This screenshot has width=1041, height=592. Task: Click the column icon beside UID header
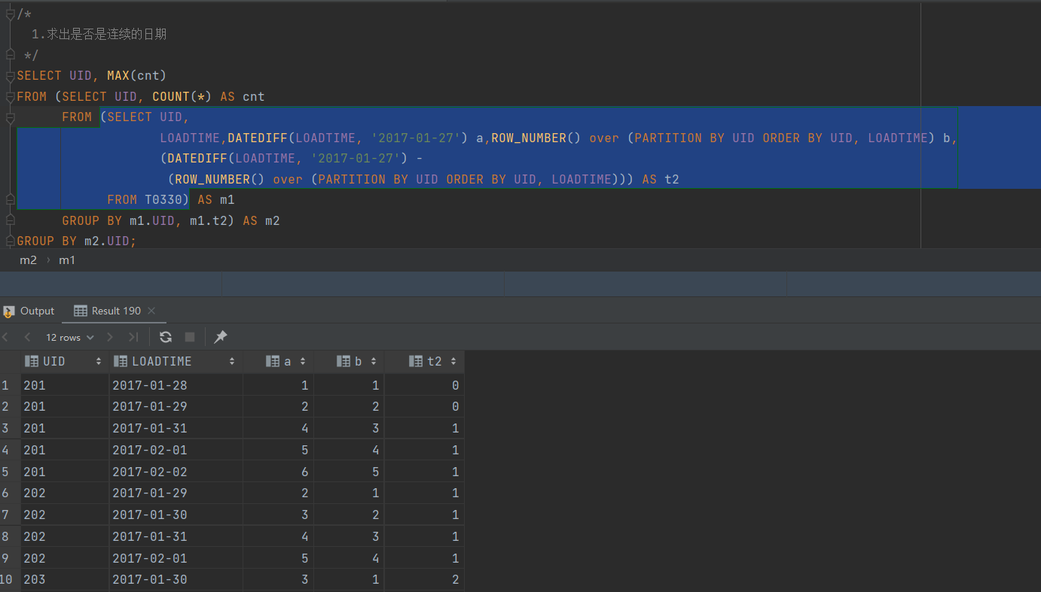[x=32, y=362]
